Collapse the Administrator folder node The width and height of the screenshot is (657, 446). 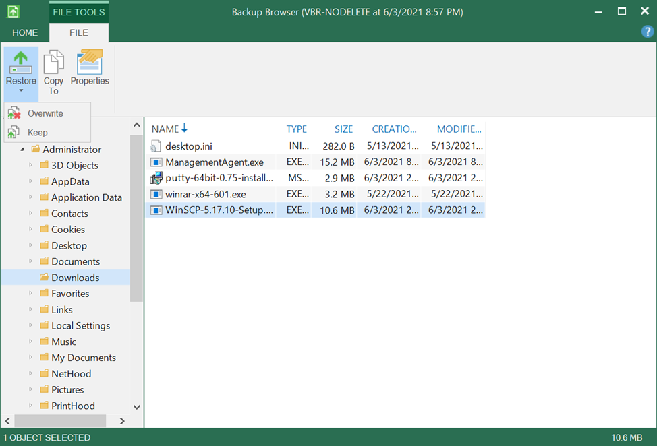(x=22, y=150)
